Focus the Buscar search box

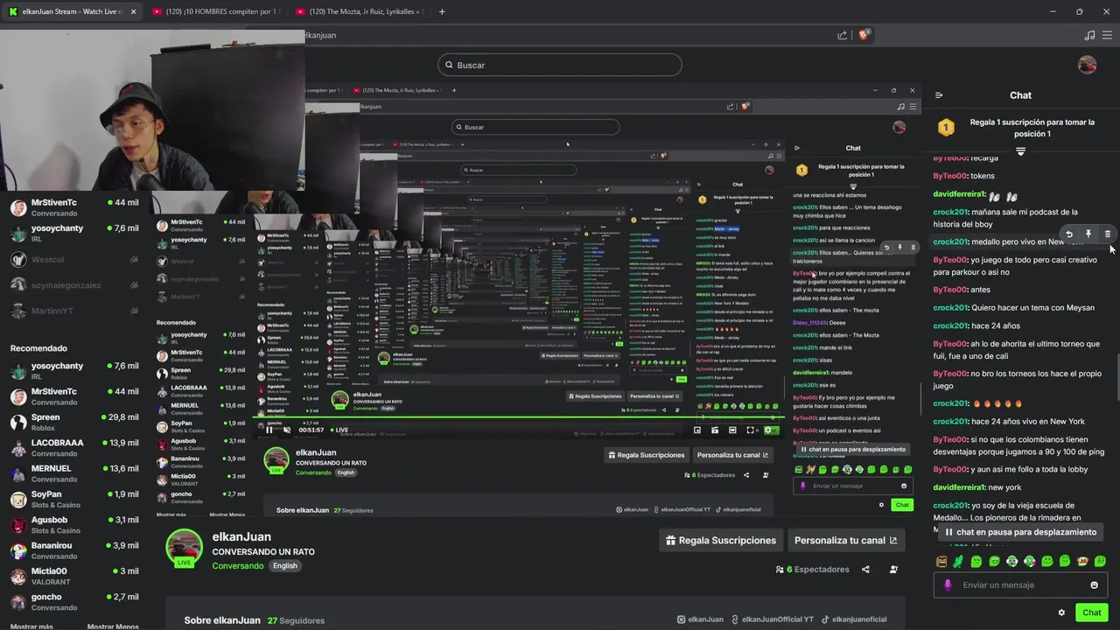560,65
